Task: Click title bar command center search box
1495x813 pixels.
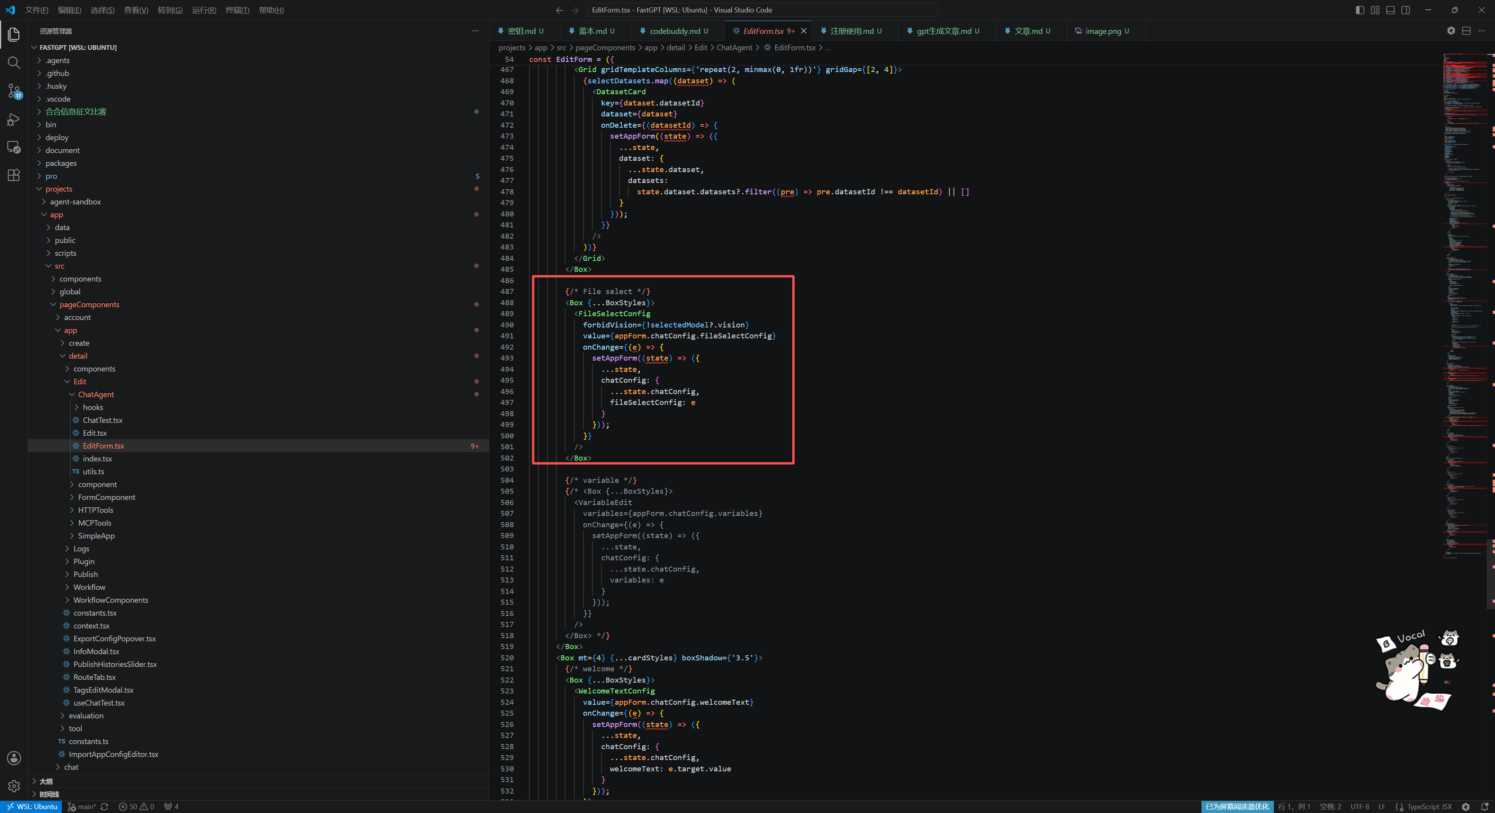Action: click(762, 10)
